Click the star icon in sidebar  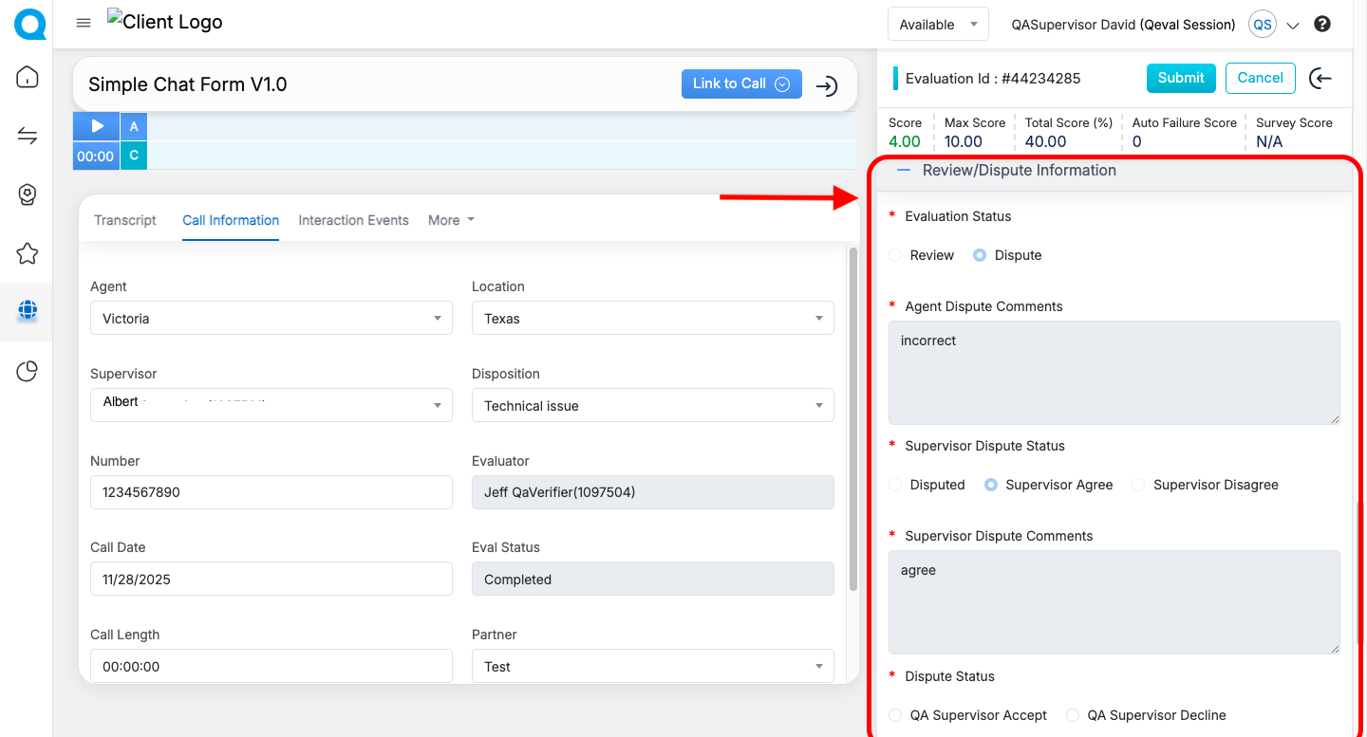tap(28, 253)
